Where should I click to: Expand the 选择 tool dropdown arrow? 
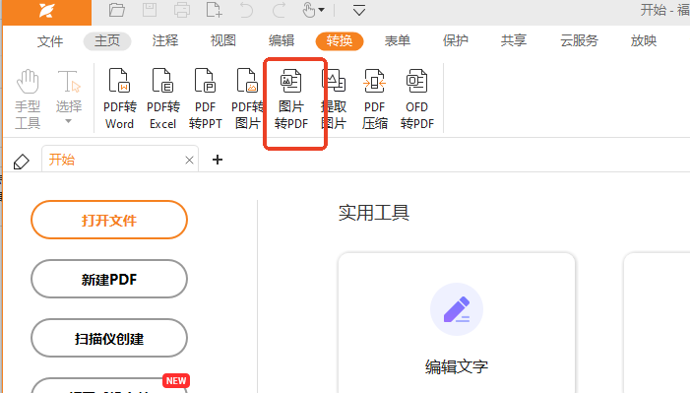(68, 121)
